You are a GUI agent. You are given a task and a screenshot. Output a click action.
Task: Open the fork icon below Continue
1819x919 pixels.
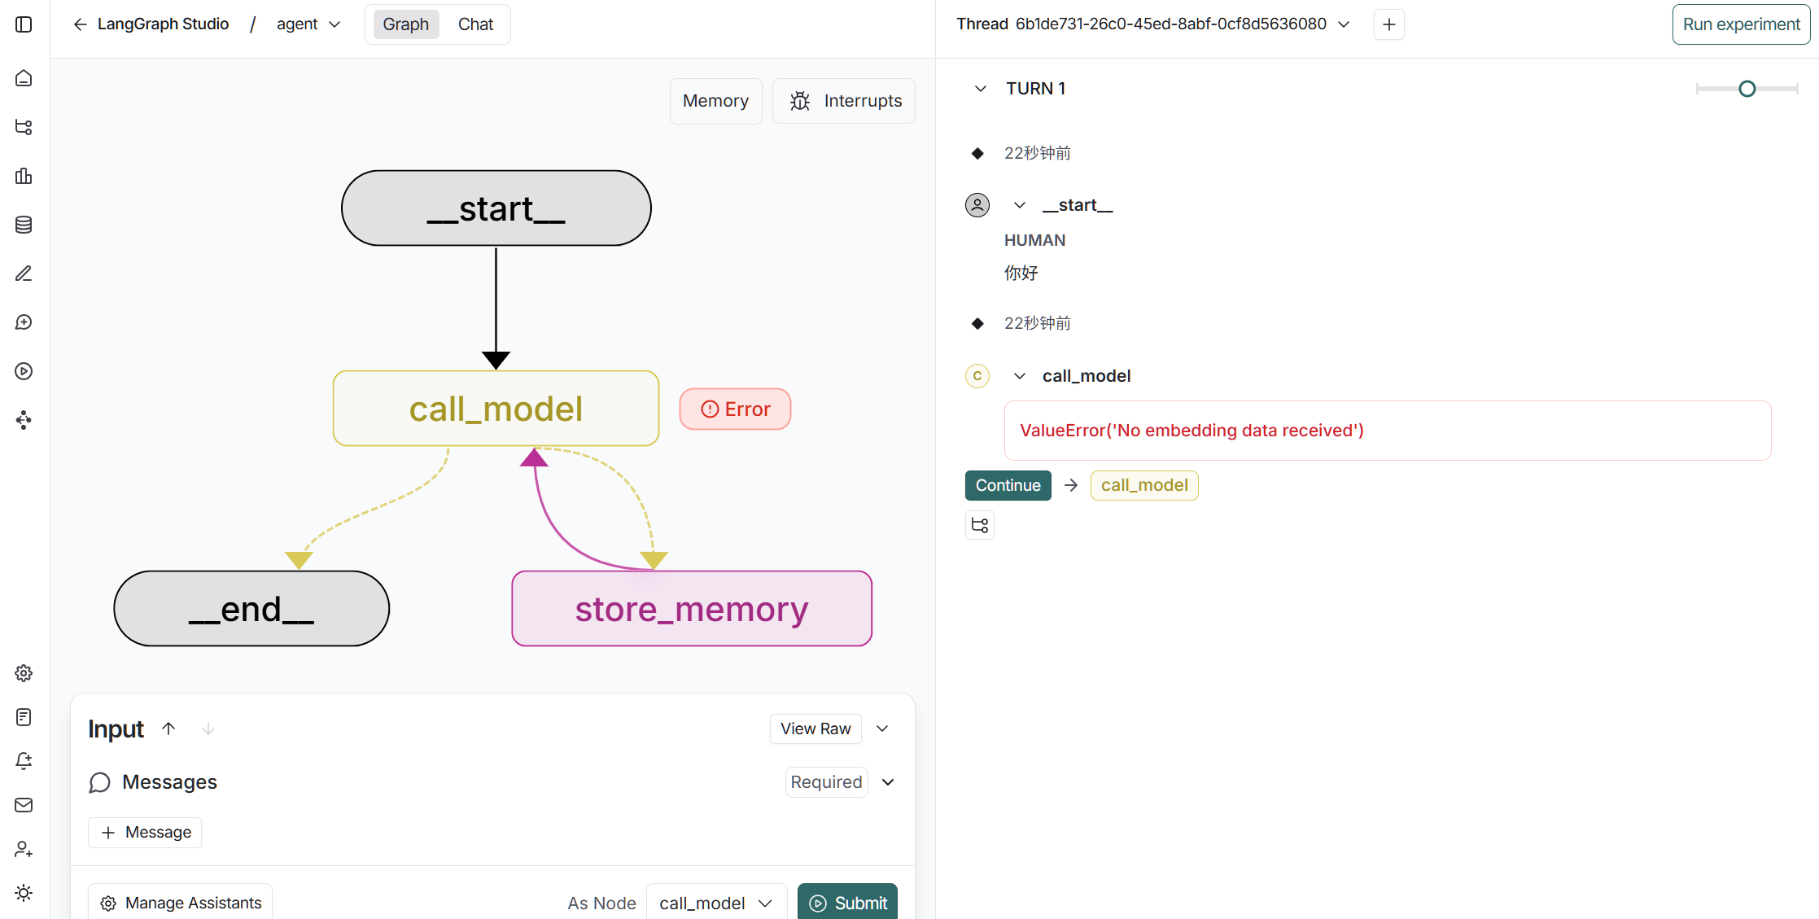(980, 525)
